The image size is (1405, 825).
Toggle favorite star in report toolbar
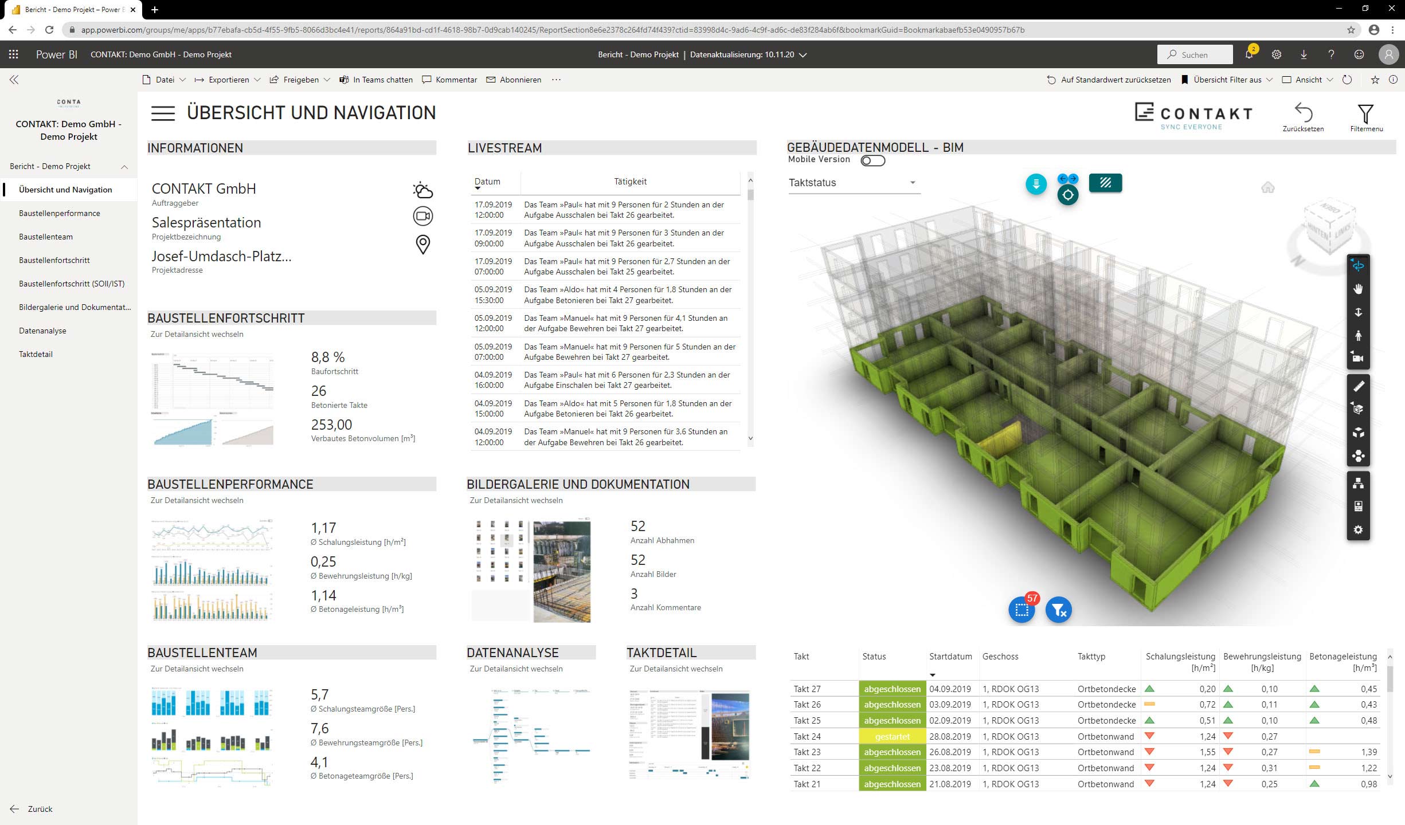click(1375, 80)
